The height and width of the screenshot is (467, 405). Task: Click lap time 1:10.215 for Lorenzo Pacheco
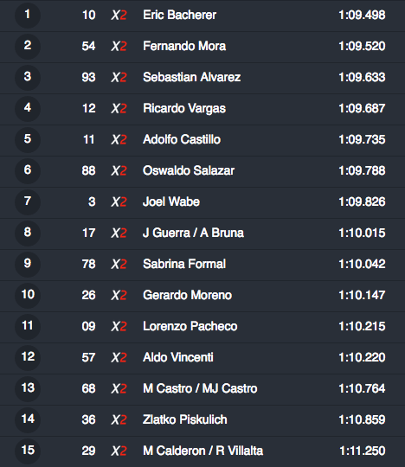coord(362,326)
